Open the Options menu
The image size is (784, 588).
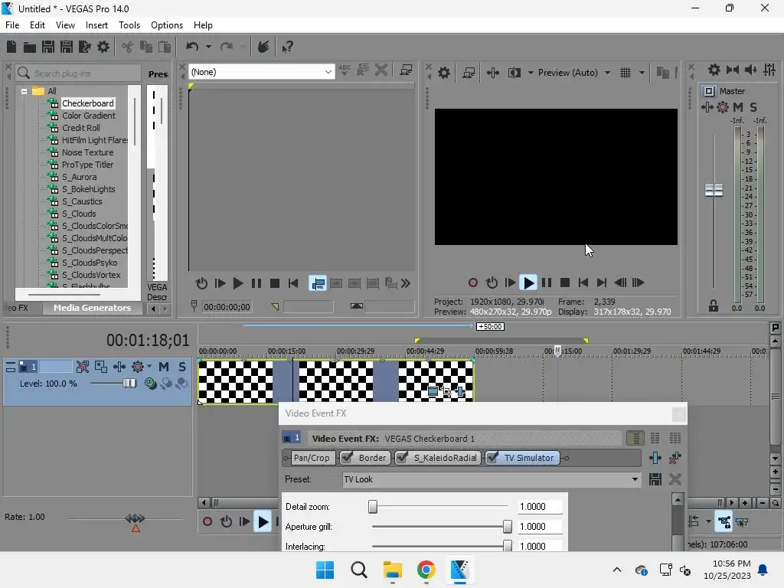click(x=167, y=25)
